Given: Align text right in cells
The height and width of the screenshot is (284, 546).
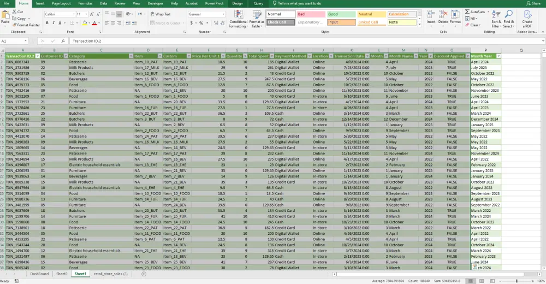Looking at the screenshot, I should [119, 23].
